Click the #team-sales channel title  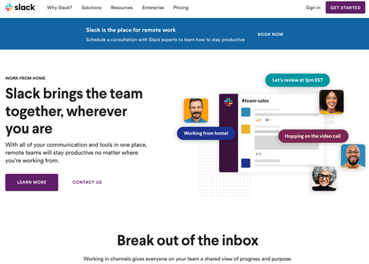pyautogui.click(x=255, y=101)
